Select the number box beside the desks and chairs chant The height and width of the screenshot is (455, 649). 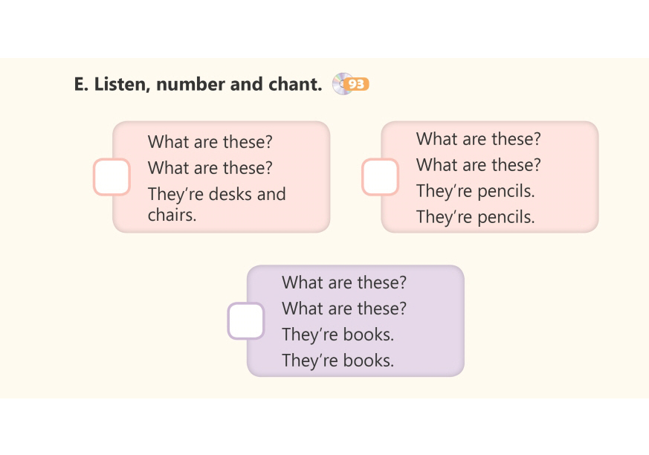[x=112, y=177]
